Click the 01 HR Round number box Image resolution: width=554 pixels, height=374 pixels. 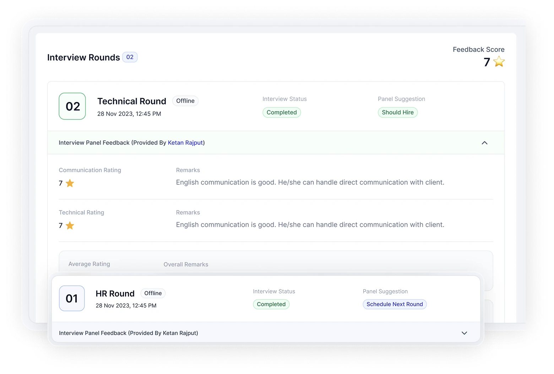click(72, 298)
